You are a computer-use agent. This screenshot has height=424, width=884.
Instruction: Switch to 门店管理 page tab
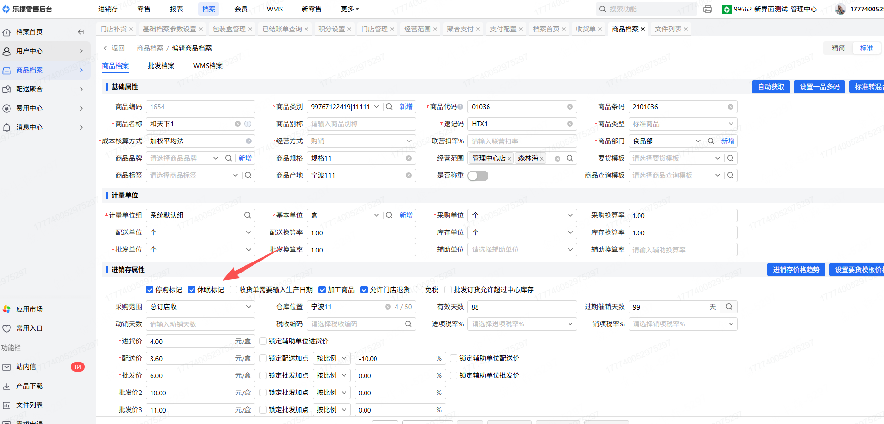click(x=375, y=29)
